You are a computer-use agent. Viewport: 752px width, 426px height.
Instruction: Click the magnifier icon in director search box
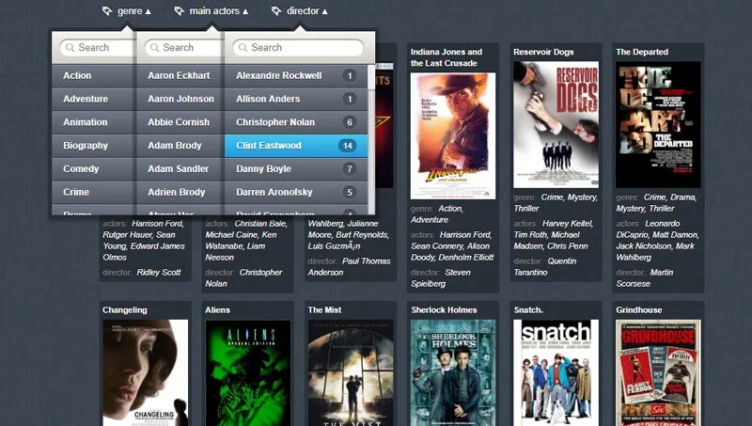pyautogui.click(x=242, y=48)
